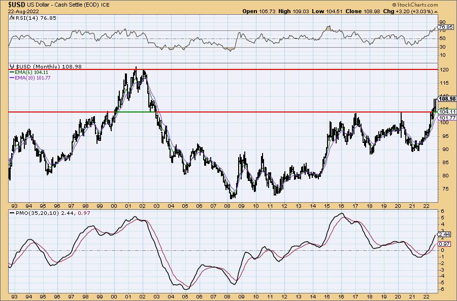The width and height of the screenshot is (457, 301).
Task: Click the purple EMA(10) legend swatch
Action: point(12,78)
